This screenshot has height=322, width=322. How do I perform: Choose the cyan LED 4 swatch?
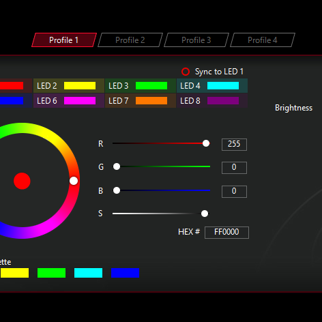223,86
